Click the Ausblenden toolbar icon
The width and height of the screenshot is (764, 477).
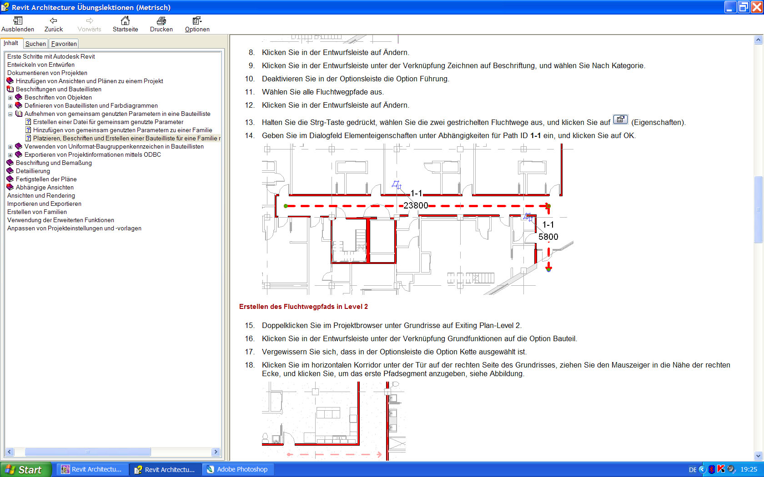click(18, 20)
